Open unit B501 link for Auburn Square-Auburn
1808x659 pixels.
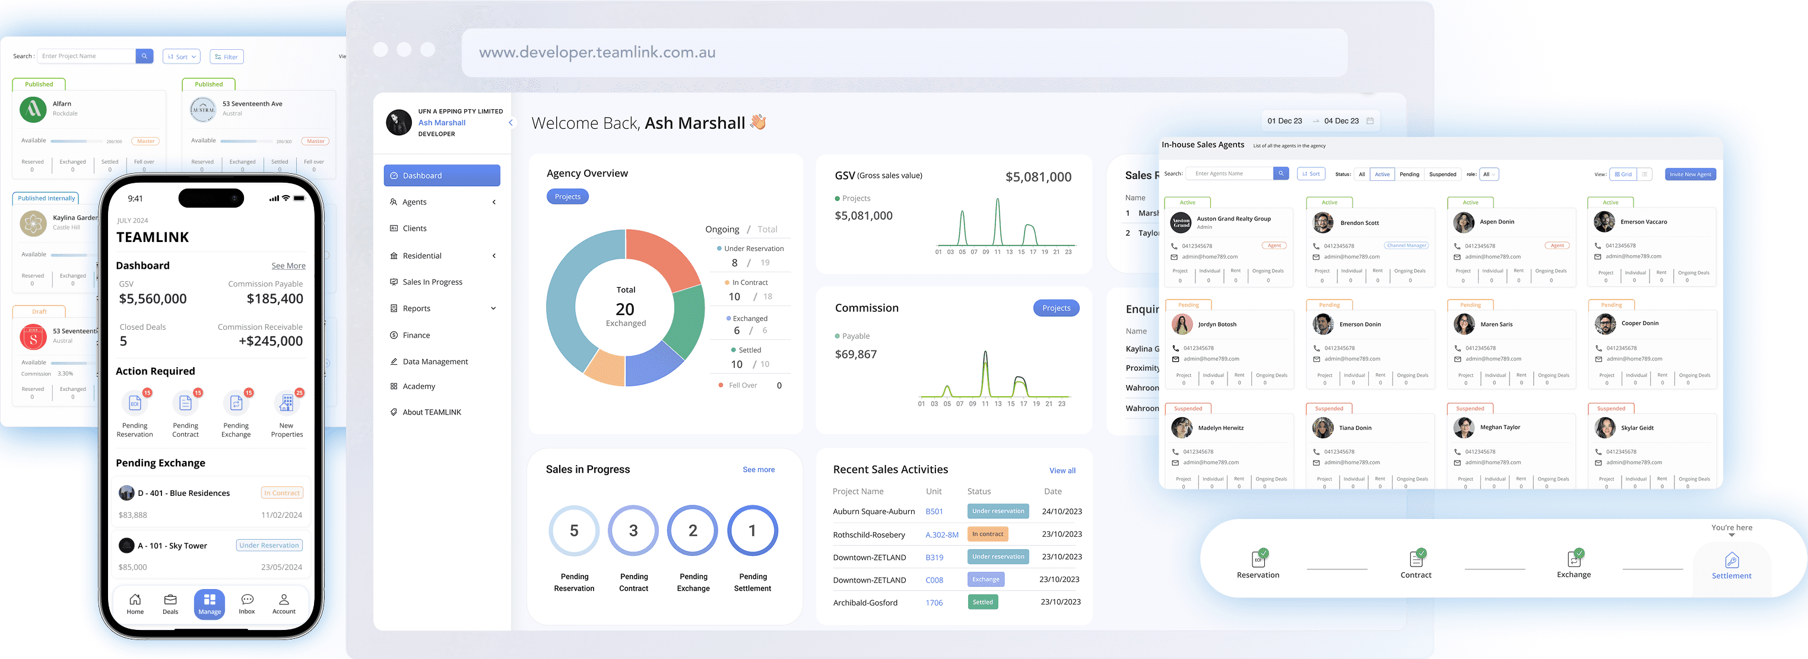(934, 512)
